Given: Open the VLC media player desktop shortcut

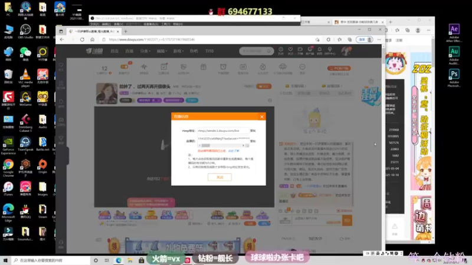Looking at the screenshot, I should coord(25,78).
